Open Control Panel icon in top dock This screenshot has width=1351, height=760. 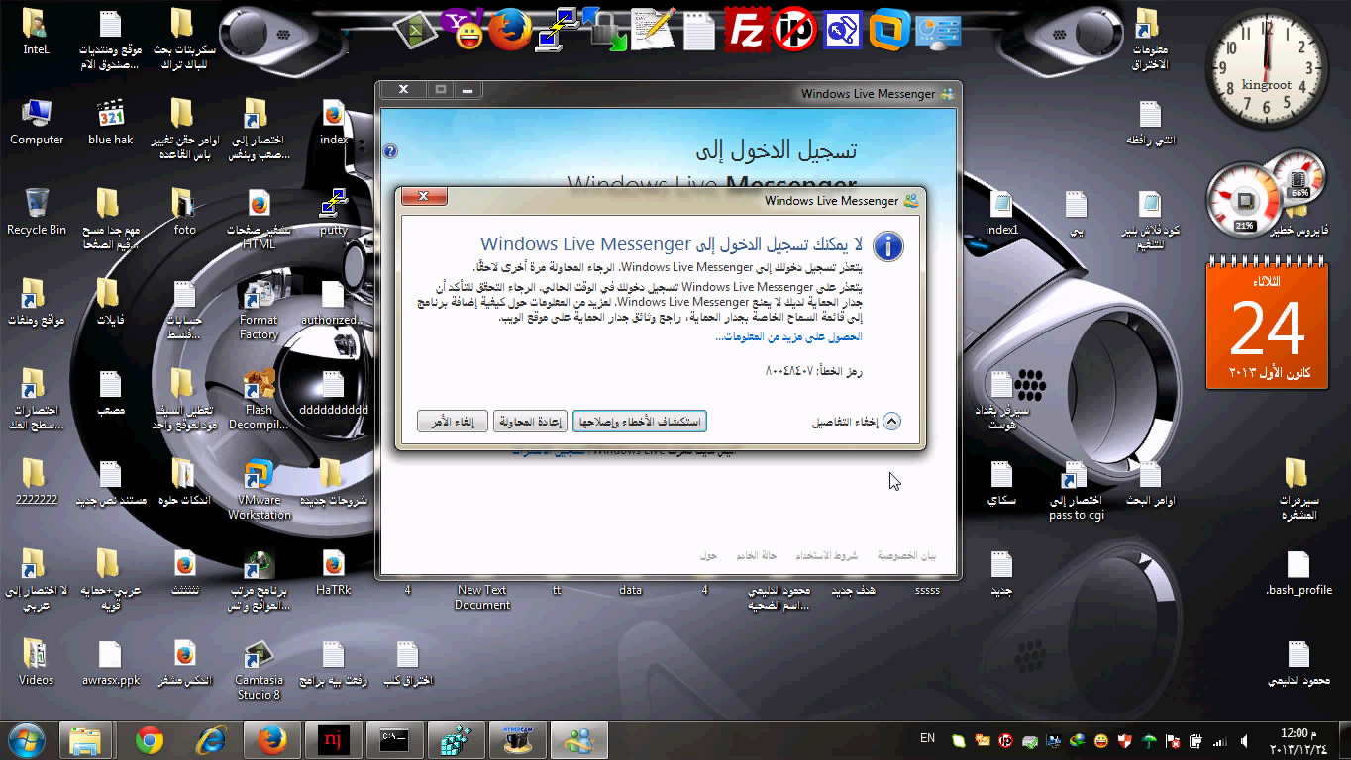click(938, 30)
